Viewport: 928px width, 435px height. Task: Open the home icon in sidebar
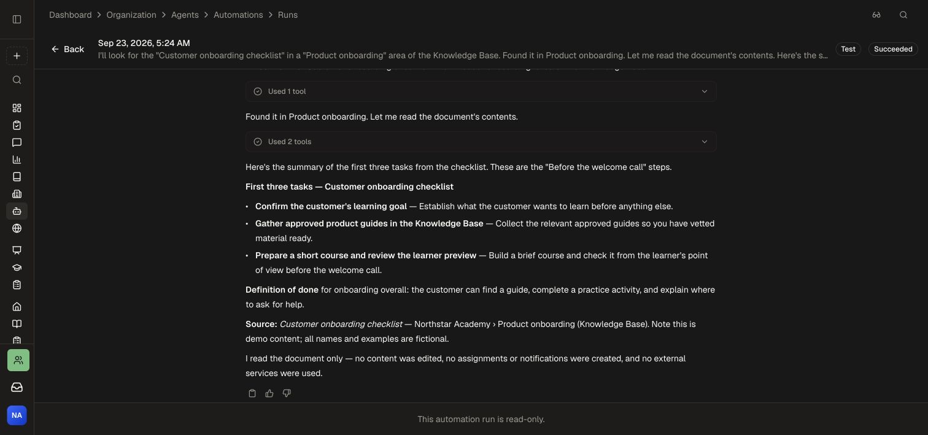[17, 307]
